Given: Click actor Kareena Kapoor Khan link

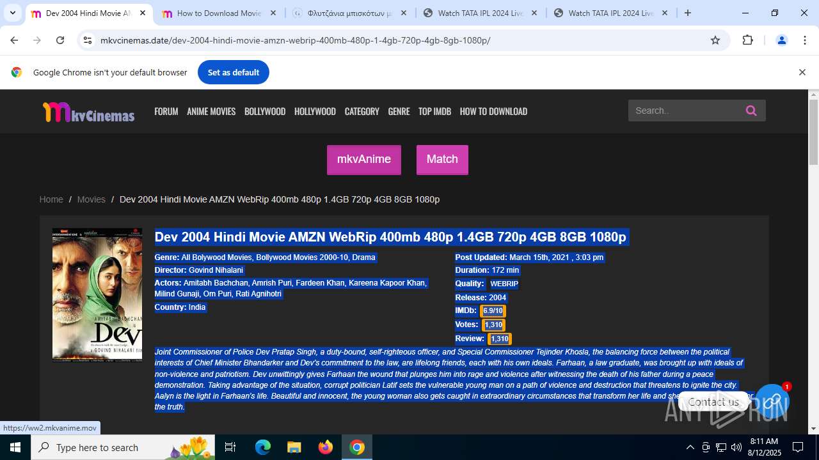Looking at the screenshot, I should coord(386,283).
